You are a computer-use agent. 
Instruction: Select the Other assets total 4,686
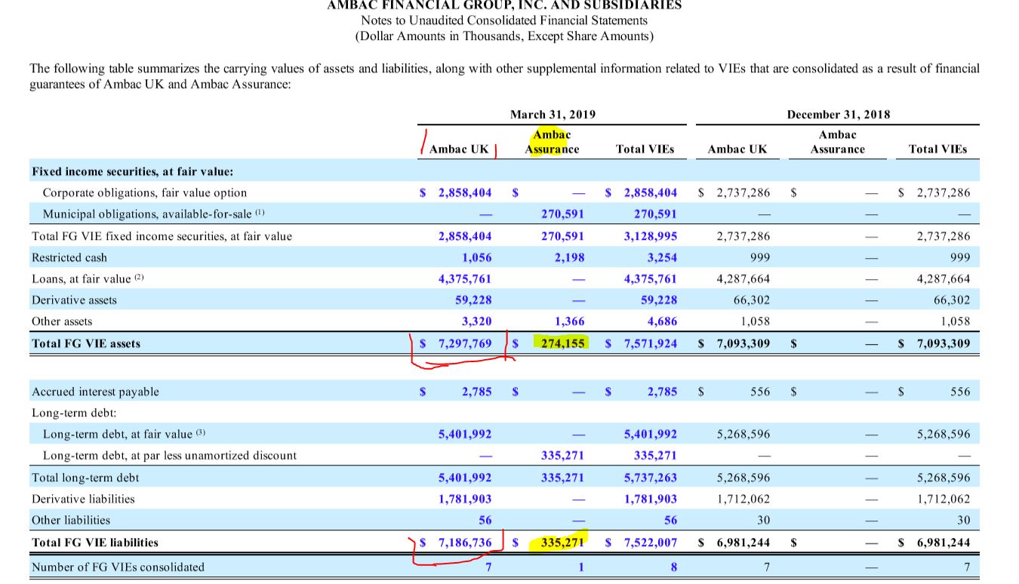point(662,321)
